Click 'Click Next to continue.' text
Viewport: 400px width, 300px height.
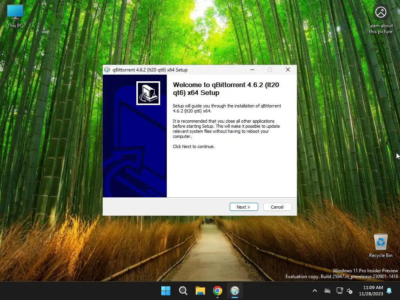point(194,146)
